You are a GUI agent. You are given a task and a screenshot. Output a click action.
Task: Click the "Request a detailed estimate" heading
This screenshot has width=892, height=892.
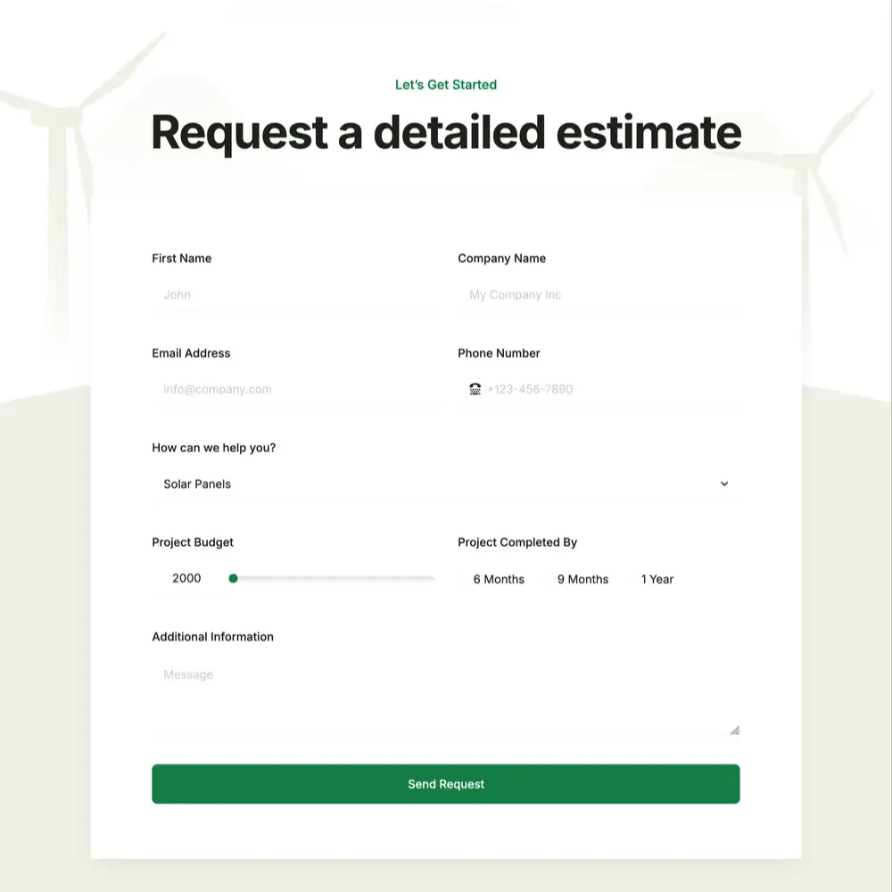(446, 132)
